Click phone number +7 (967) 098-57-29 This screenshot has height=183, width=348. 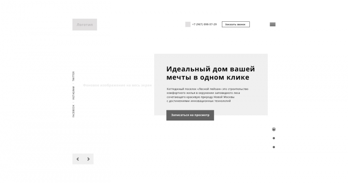[x=204, y=24]
